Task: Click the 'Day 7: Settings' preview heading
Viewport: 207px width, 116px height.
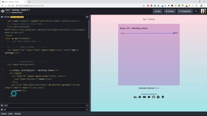Action: [x=149, y=19]
